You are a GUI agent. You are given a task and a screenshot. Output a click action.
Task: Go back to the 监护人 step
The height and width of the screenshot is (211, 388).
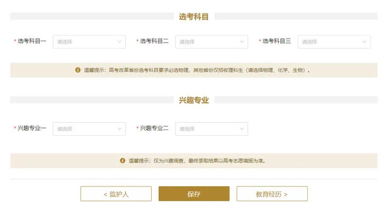pos(116,194)
